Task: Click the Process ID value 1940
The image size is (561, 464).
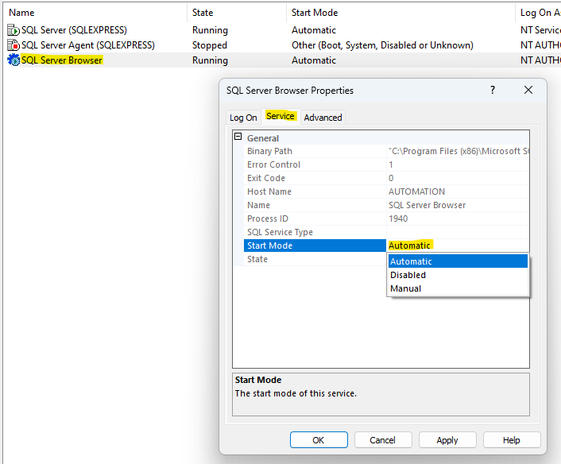Action: point(398,218)
